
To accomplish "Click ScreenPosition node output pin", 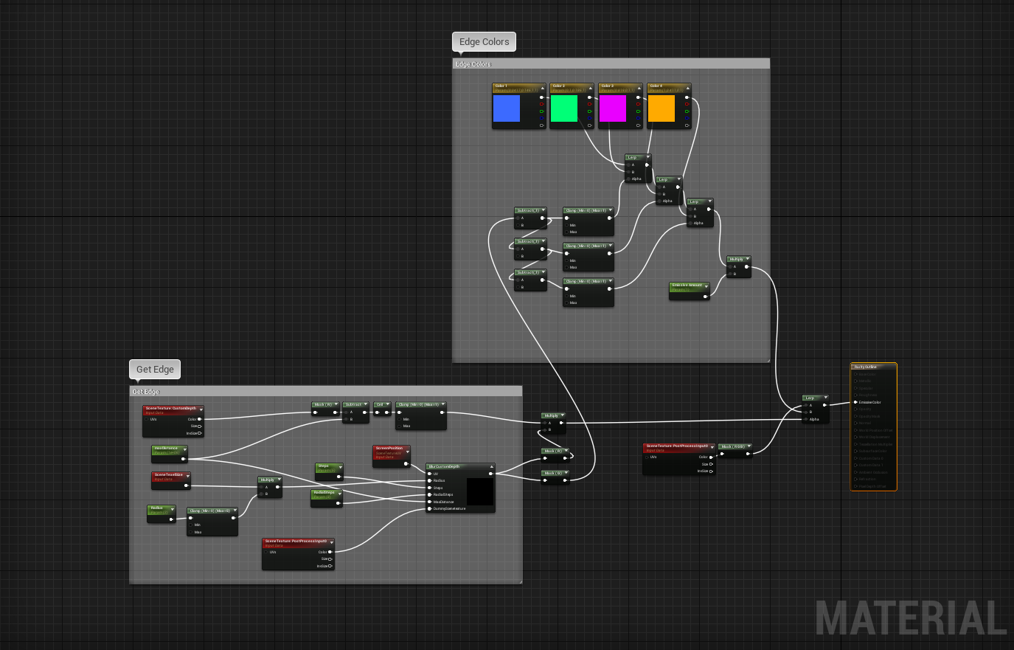I will coord(406,463).
